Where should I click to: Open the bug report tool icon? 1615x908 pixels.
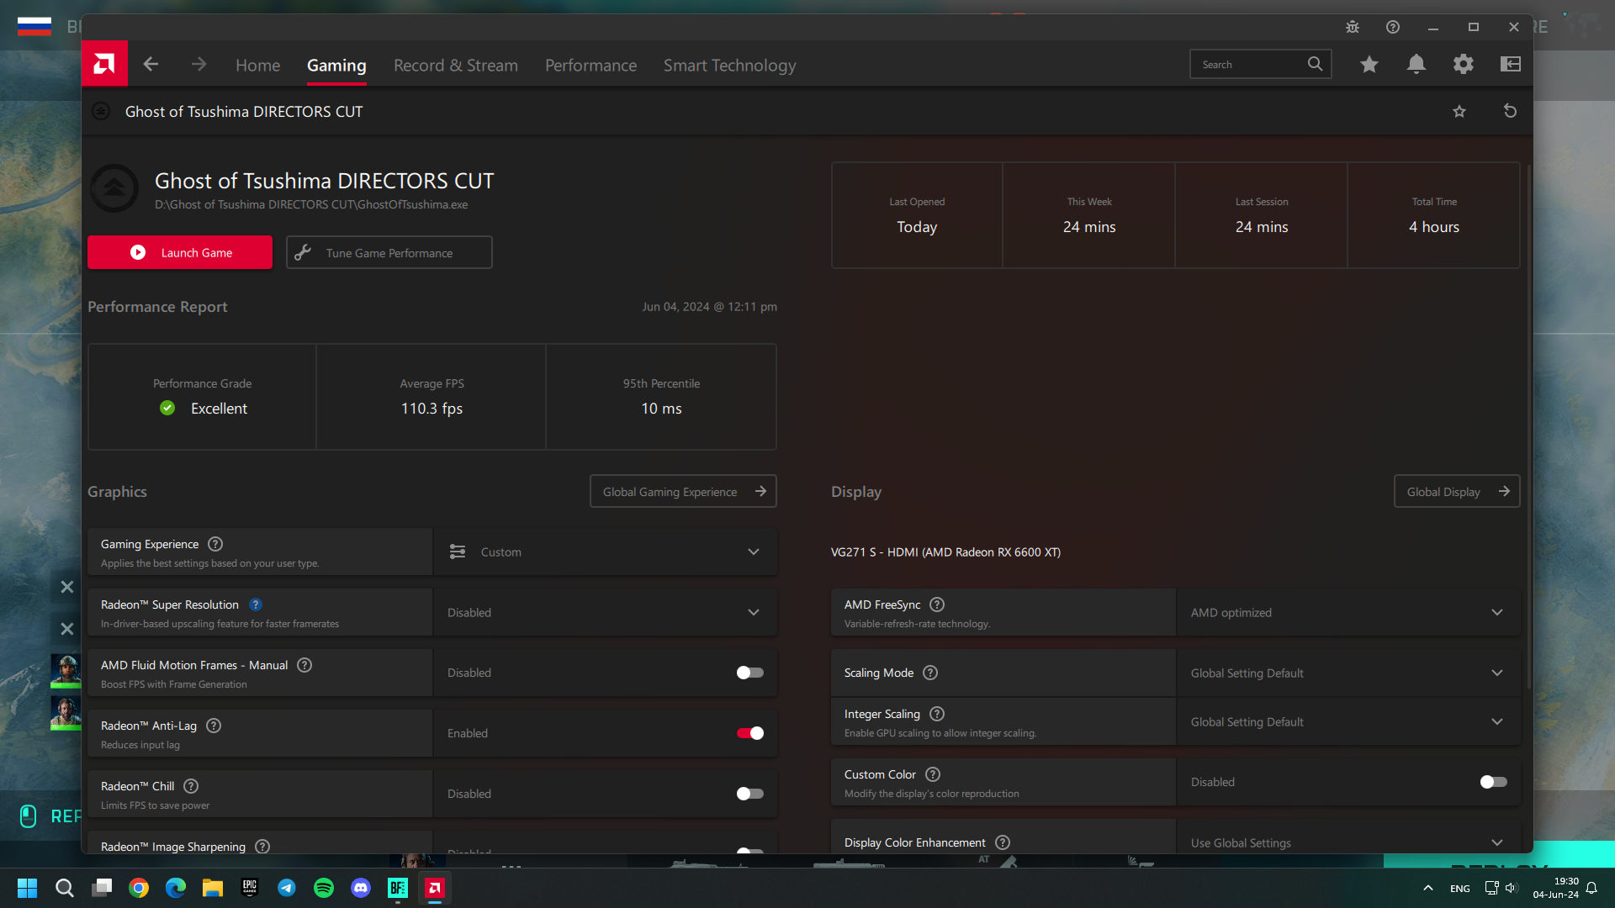point(1352,27)
